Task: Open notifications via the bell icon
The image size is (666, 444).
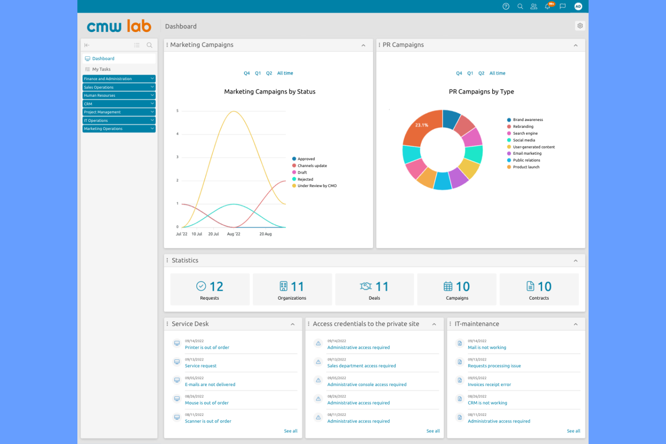Action: point(548,6)
